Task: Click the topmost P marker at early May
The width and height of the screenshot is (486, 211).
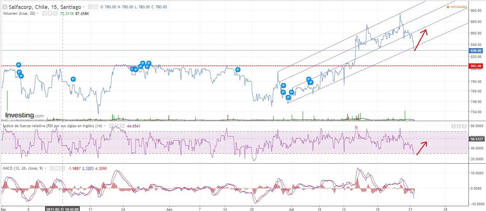Action: [19, 65]
